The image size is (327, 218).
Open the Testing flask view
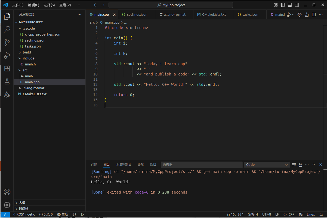click(7, 81)
